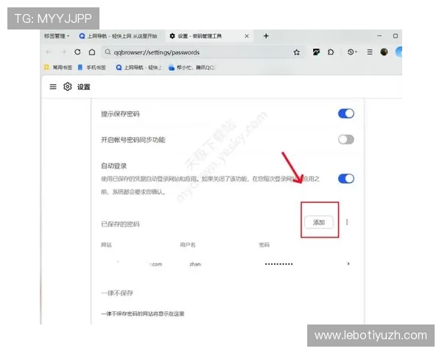This screenshot has width=442, height=354.
Task: Open the 帮小忙 腾讯QQ bookmark
Action: click(191, 67)
